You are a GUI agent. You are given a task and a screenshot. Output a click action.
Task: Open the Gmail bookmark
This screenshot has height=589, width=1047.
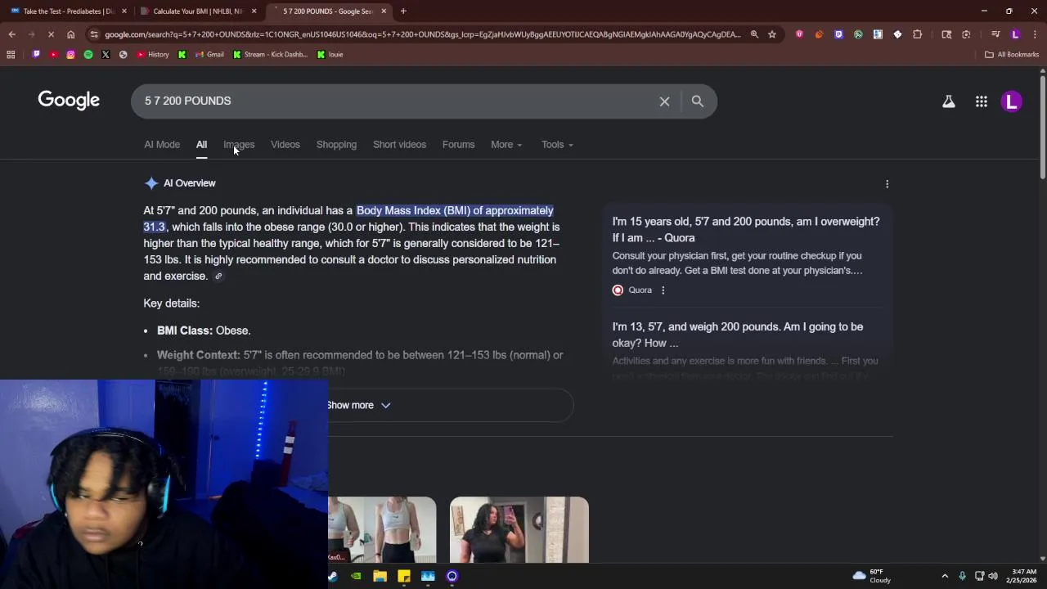[x=209, y=55]
